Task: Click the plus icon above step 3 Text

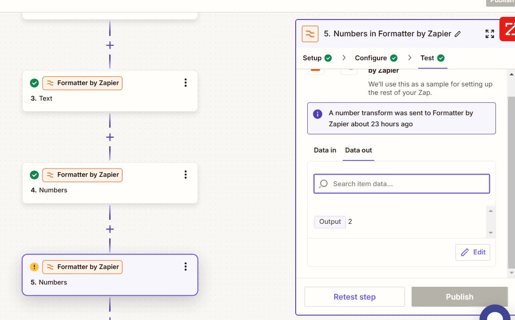Action: click(110, 45)
